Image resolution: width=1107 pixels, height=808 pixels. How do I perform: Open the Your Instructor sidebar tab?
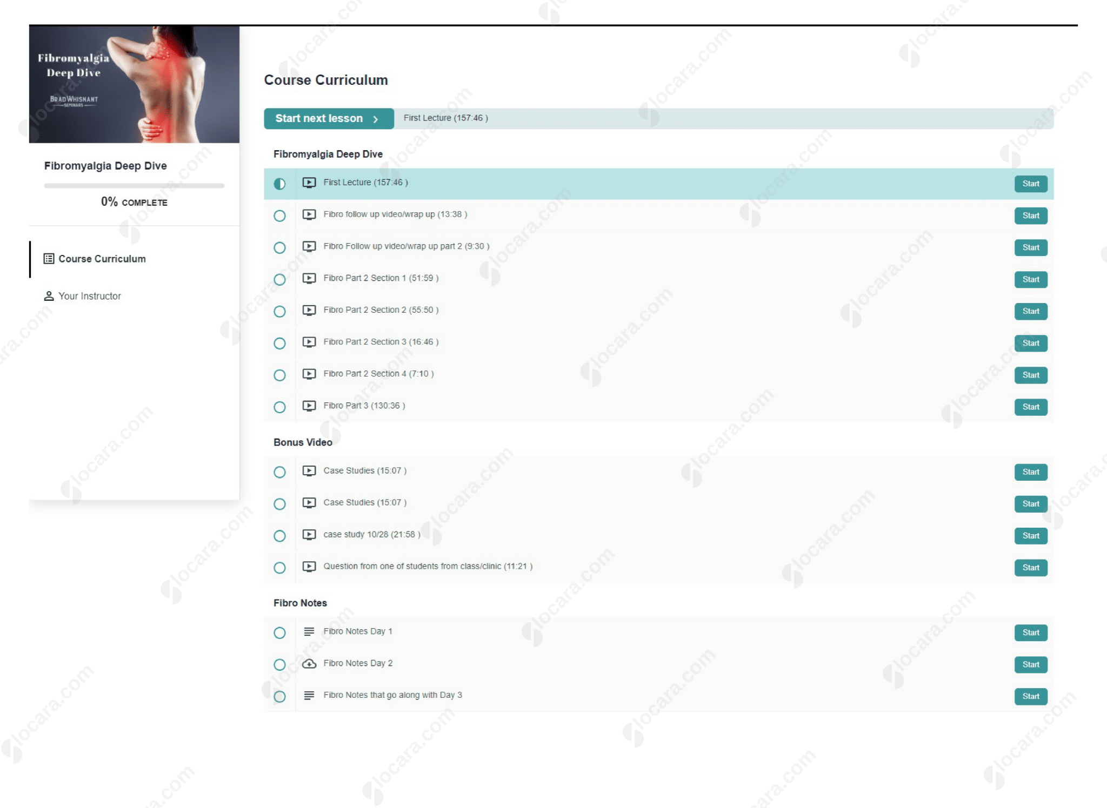(90, 296)
